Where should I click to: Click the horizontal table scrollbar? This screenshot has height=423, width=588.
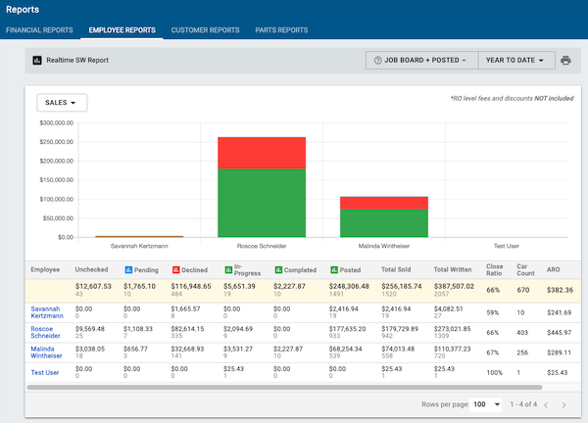pyautogui.click(x=284, y=387)
